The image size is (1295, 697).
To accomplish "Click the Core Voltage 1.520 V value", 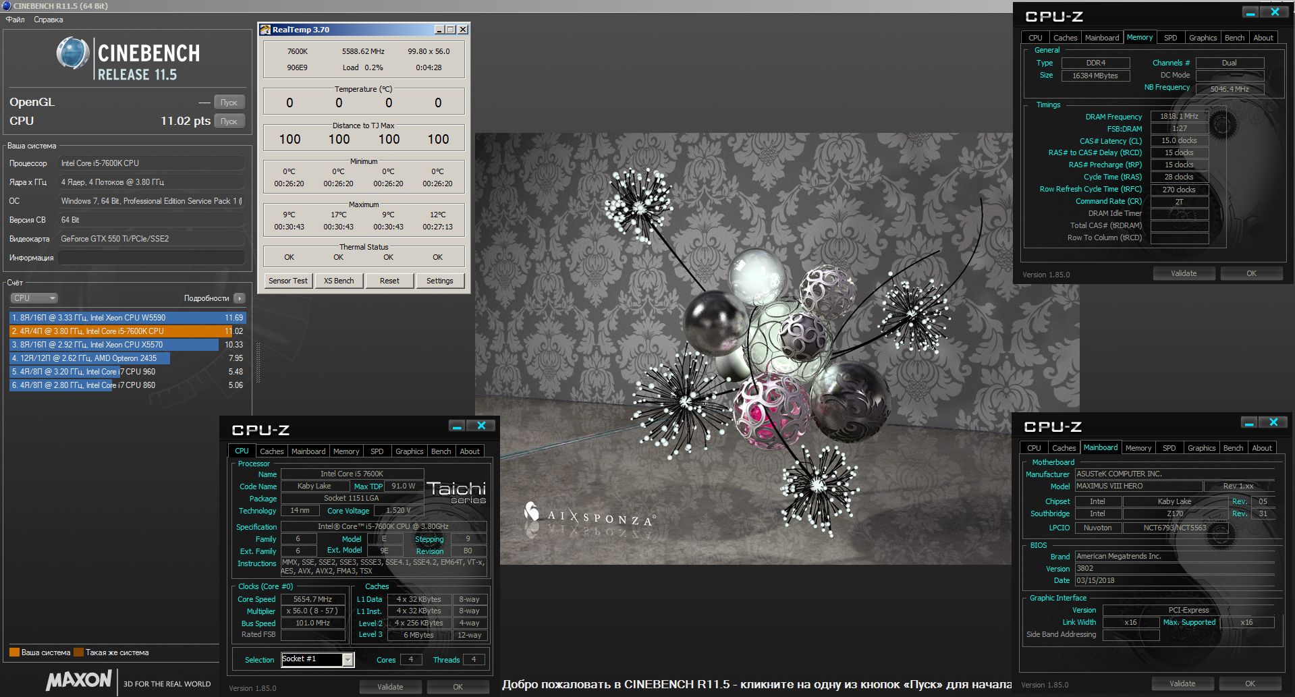I will coord(399,511).
